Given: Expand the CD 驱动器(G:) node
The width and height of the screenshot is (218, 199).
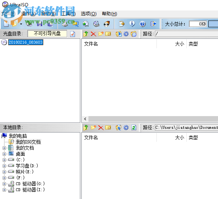Looking at the screenshot, I should 4,184.
